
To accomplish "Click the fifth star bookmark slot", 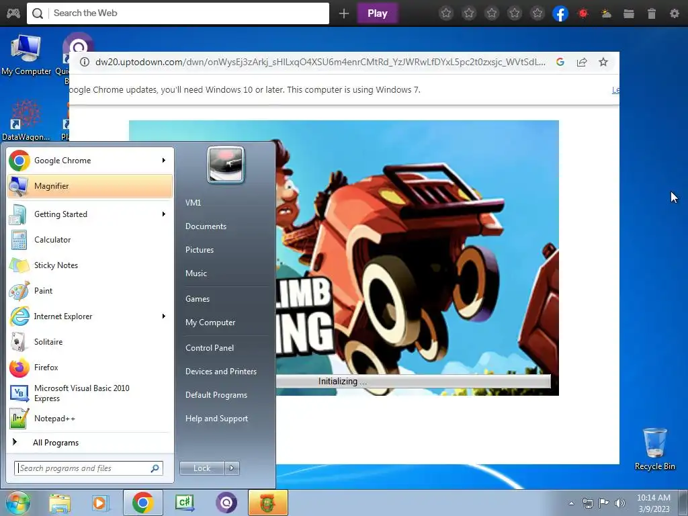I will point(537,13).
